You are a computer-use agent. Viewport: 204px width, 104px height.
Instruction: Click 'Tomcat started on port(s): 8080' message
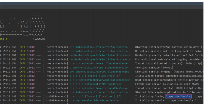pos(169,88)
